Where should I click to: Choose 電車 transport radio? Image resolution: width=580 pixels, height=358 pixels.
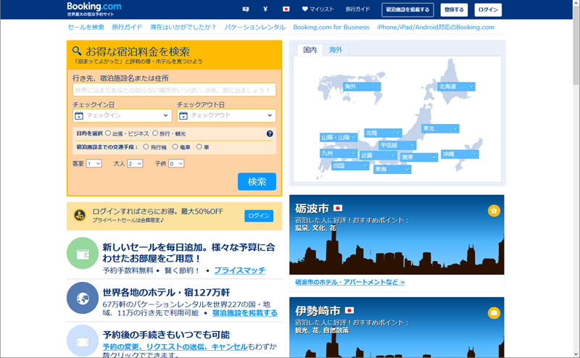[175, 147]
